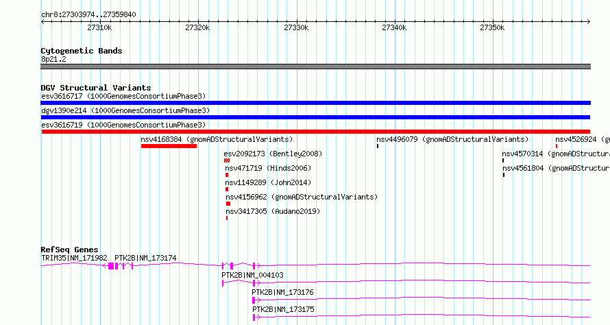Viewport: 610px width, 325px height.
Task: Click the nsv4570314 black variant marker
Action: coord(503,160)
